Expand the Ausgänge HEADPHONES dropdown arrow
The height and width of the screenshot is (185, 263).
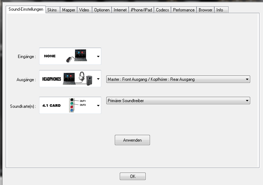pos(98,79)
